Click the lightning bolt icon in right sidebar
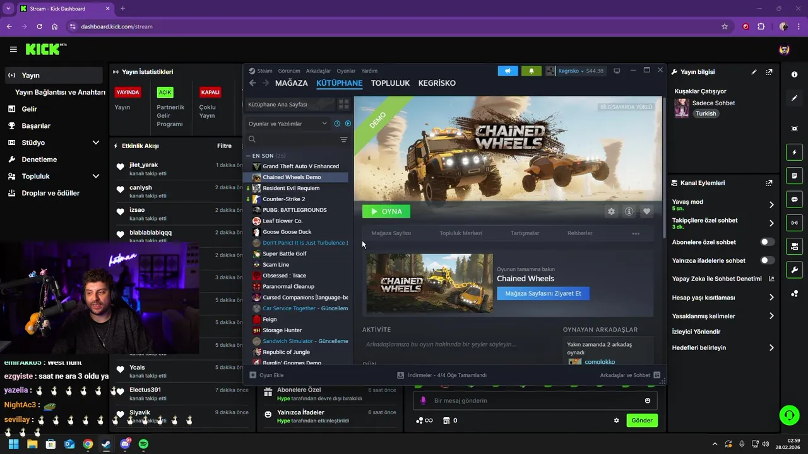 click(794, 152)
